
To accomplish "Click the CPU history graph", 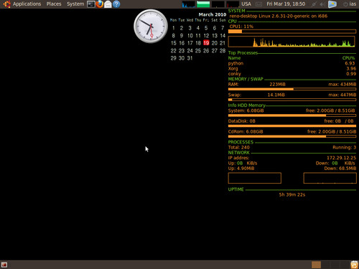I will click(x=292, y=42).
